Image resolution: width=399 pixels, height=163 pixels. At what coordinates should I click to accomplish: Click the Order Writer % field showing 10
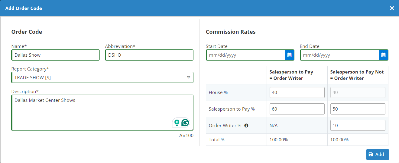coord(358,126)
